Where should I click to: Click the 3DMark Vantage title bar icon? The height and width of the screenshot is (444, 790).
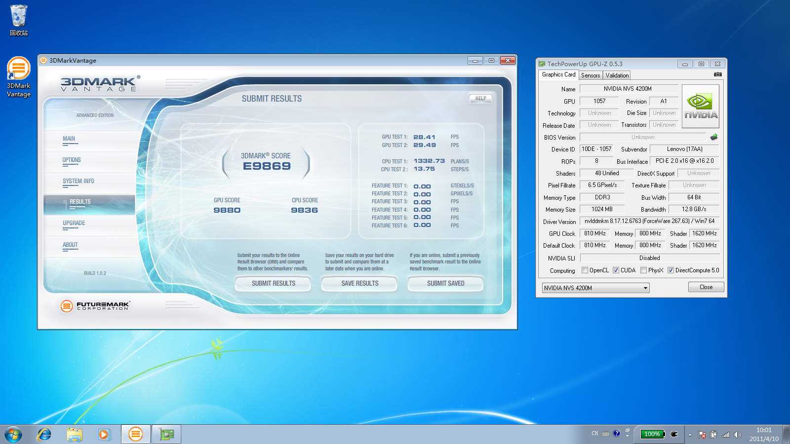[x=43, y=60]
